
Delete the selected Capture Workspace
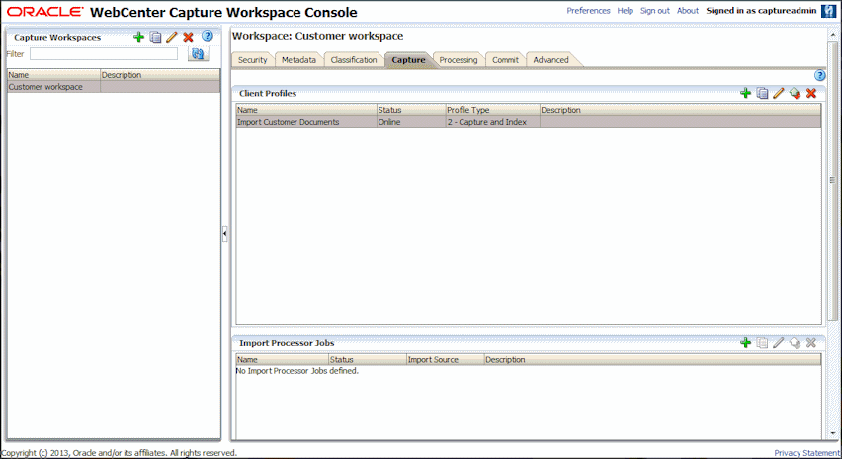[188, 37]
